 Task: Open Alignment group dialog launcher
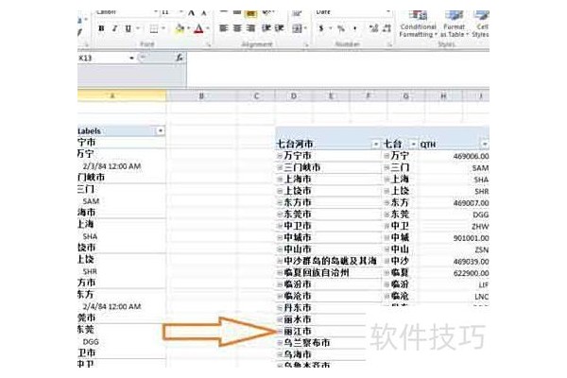(x=306, y=45)
